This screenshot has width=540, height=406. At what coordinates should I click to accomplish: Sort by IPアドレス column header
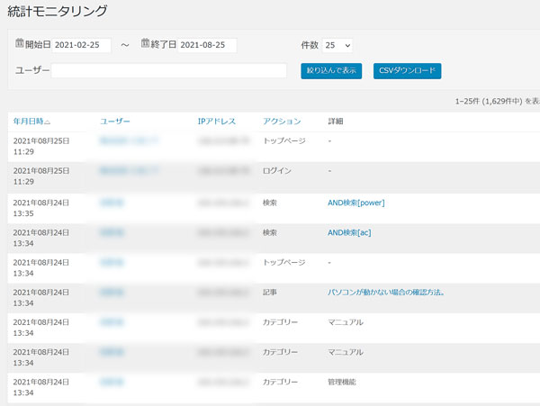click(217, 122)
